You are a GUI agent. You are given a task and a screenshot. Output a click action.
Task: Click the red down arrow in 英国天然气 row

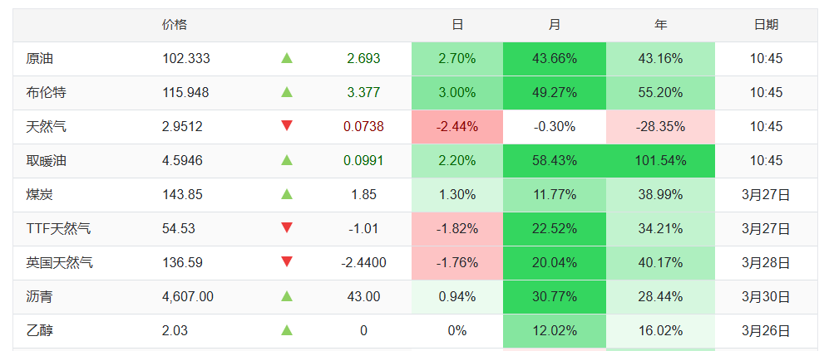[x=287, y=262]
